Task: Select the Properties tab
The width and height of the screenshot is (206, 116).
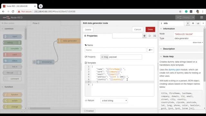Action: click(97, 36)
